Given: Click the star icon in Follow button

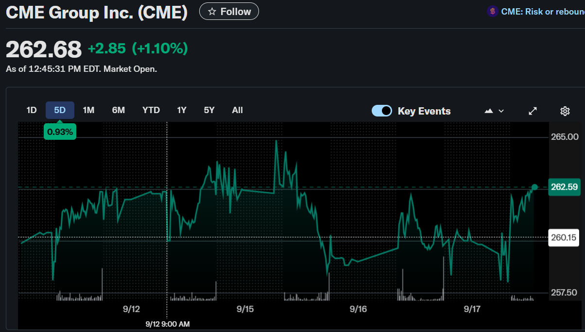Looking at the screenshot, I should point(212,12).
